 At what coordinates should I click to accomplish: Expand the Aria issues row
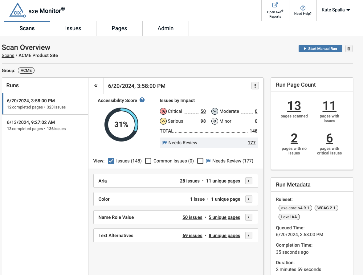click(249, 181)
